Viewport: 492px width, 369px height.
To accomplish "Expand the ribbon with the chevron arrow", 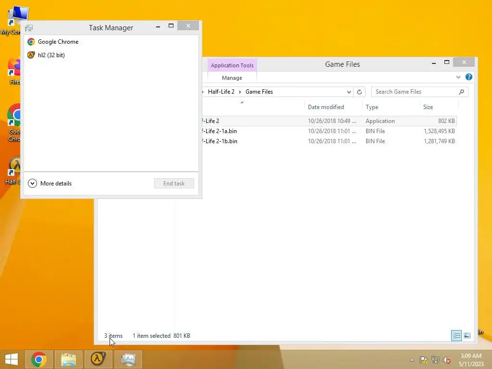I will click(458, 77).
